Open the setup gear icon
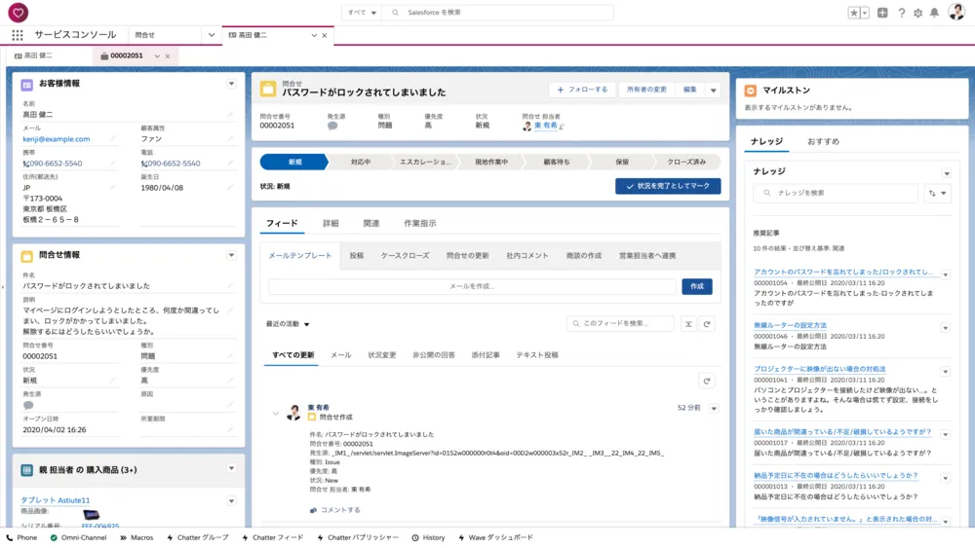975x548 pixels. point(917,13)
